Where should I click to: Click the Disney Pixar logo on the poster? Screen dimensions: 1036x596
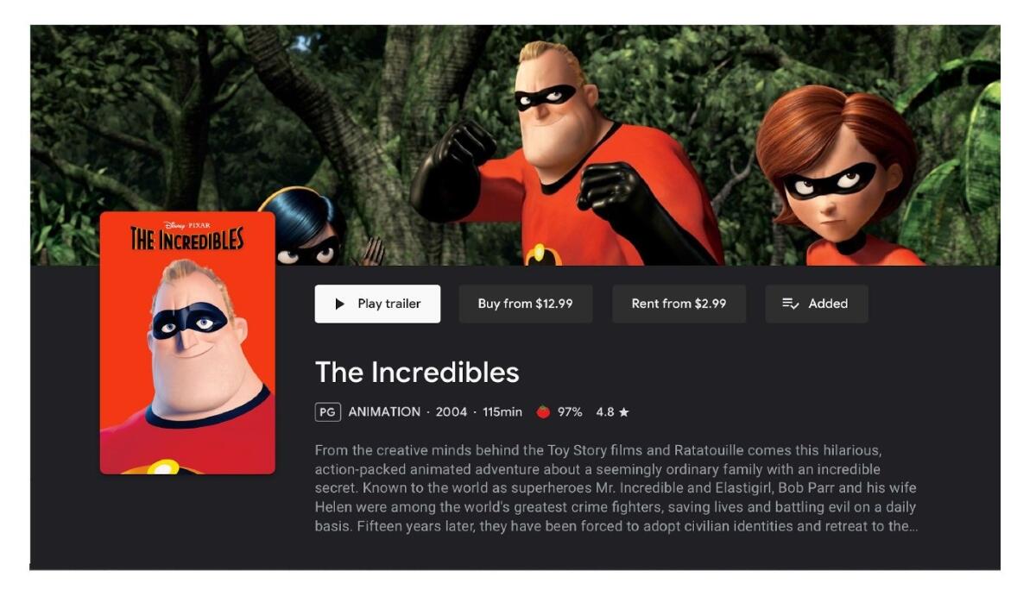[x=186, y=224]
